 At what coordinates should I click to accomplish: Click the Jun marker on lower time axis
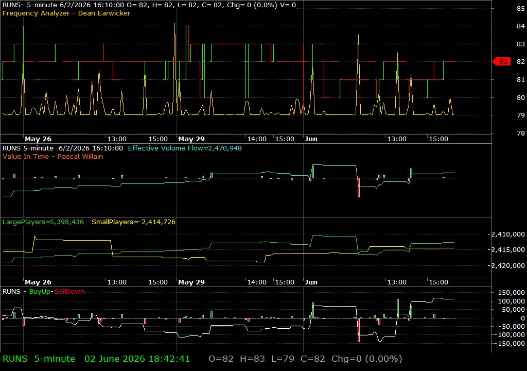click(x=311, y=282)
